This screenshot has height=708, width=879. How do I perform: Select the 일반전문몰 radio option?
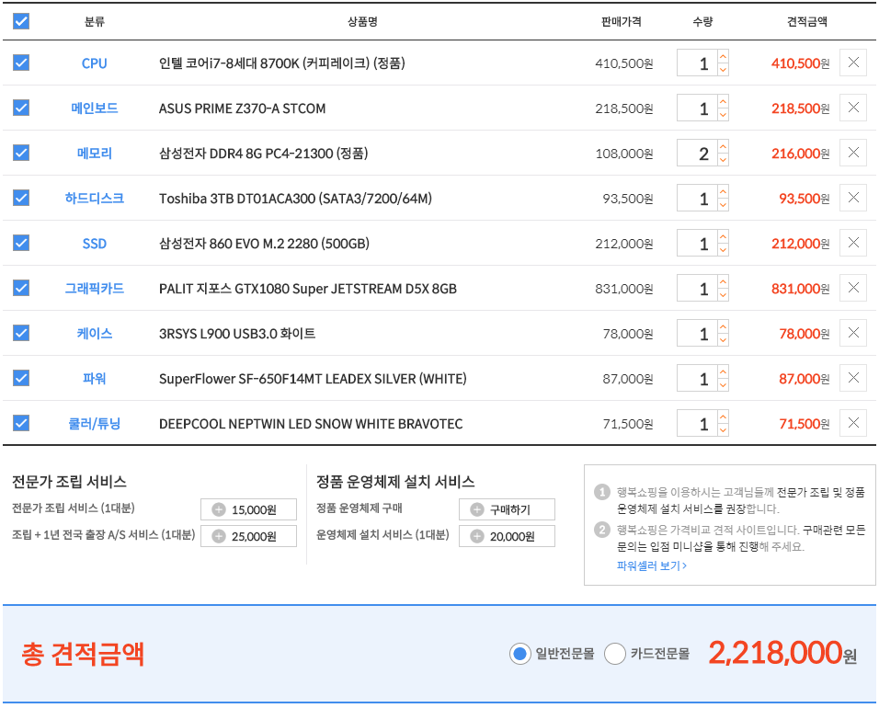[520, 654]
